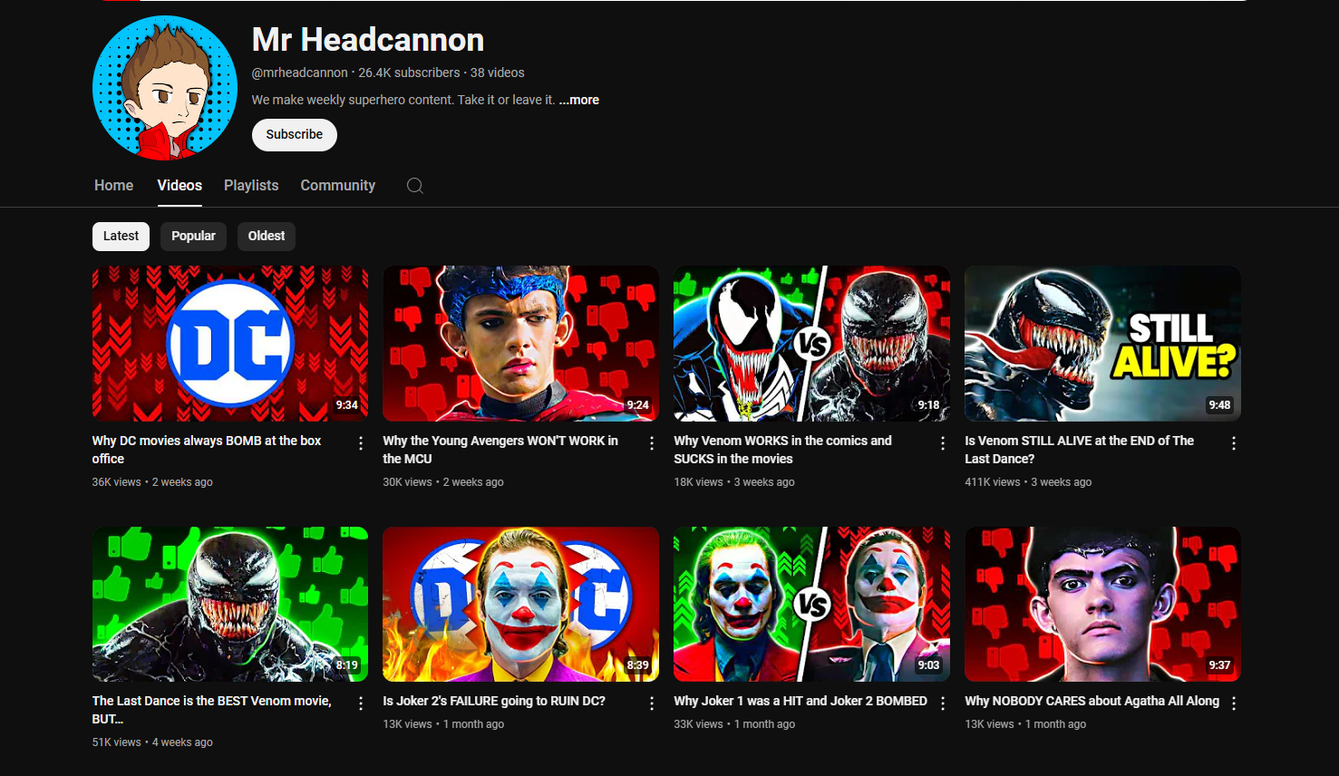This screenshot has height=776, width=1339.
Task: Click '26.4K subscribers' text
Action: pos(409,73)
